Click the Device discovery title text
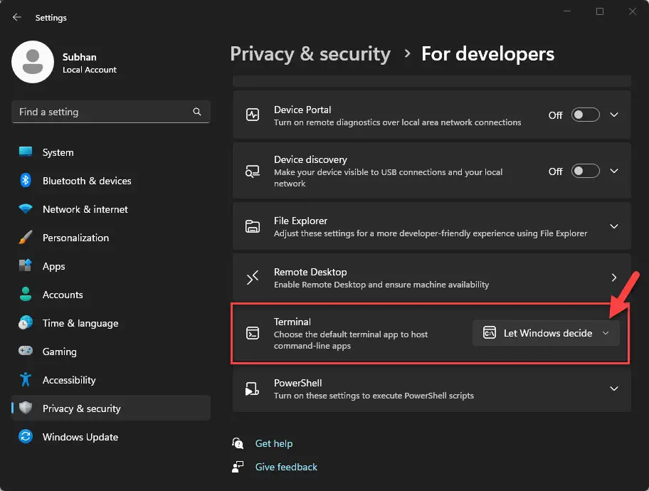 tap(310, 159)
